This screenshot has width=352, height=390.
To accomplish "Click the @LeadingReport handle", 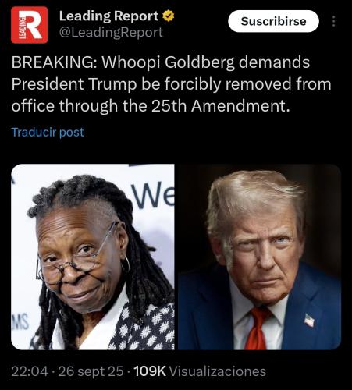I will point(111,33).
